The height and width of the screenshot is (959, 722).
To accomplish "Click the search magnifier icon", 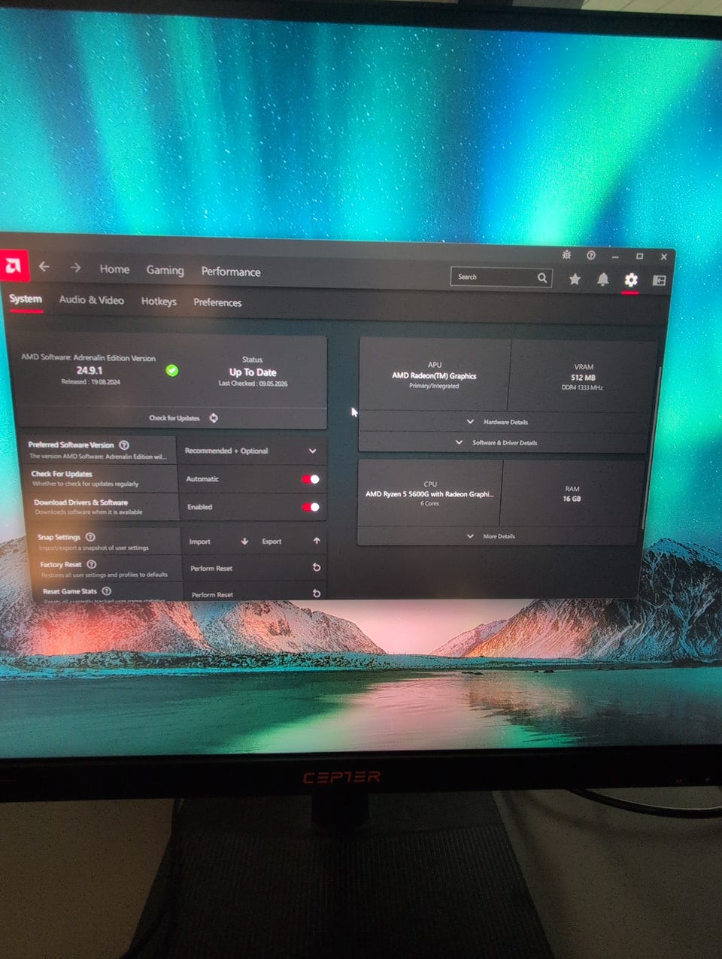I will (542, 278).
